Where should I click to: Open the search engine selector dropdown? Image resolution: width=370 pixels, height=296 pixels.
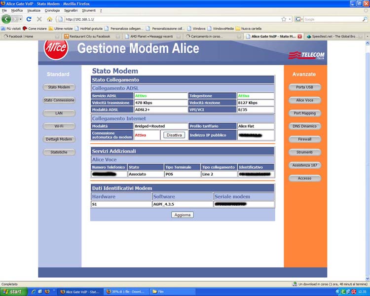tap(299, 19)
